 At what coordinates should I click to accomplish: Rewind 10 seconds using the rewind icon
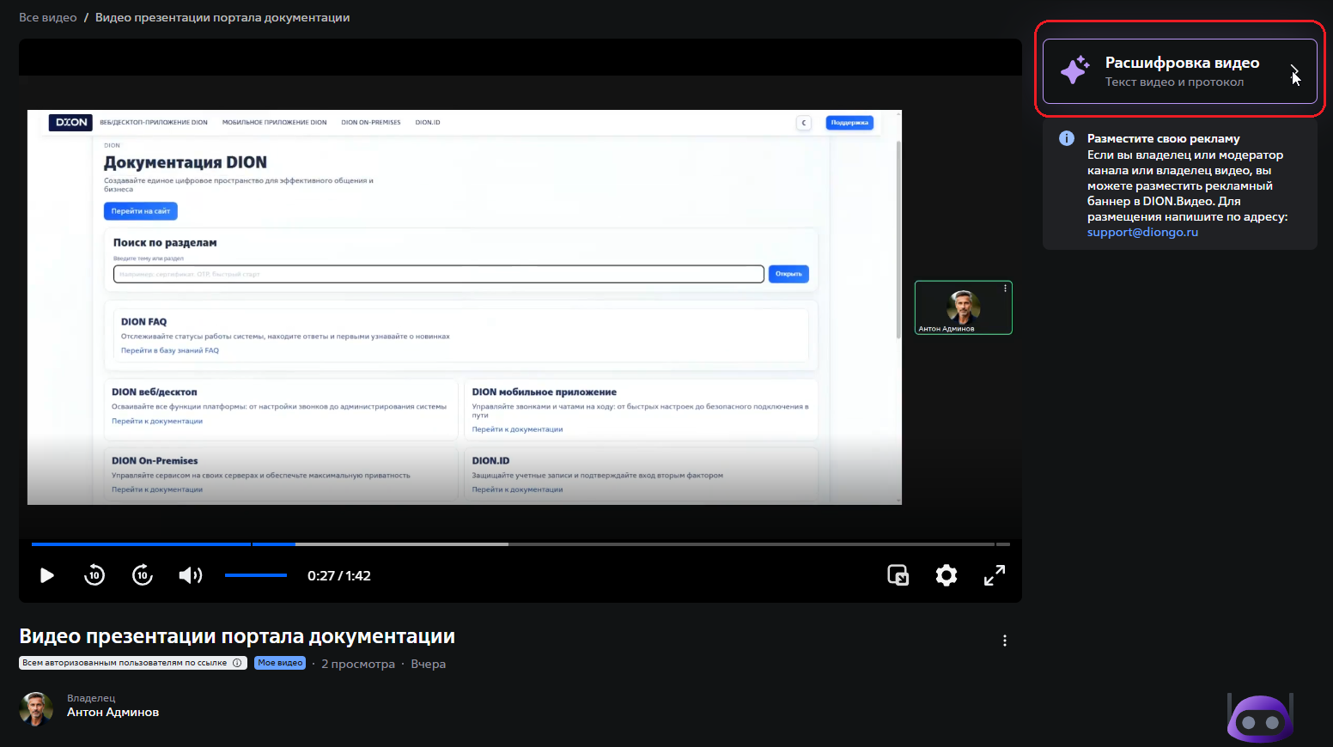point(94,575)
